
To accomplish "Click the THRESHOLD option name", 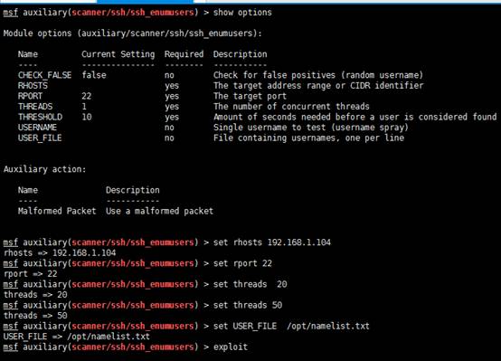I will coord(41,117).
